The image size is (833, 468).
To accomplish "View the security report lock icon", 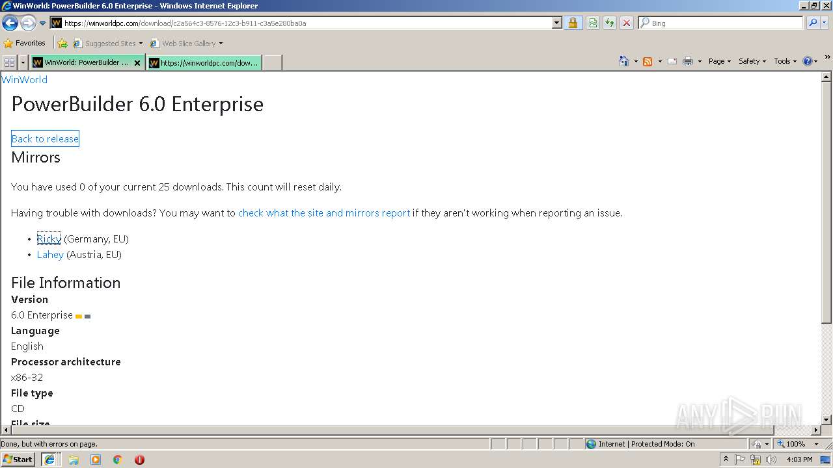I will coord(573,23).
